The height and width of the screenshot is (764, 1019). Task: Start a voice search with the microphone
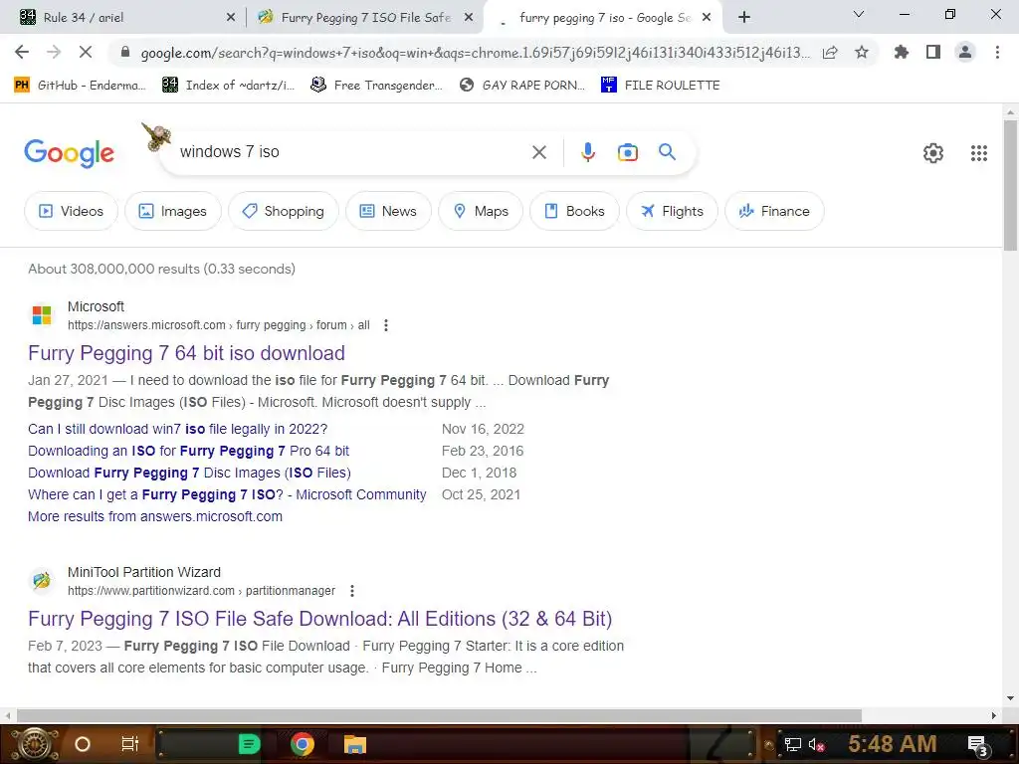coord(587,152)
